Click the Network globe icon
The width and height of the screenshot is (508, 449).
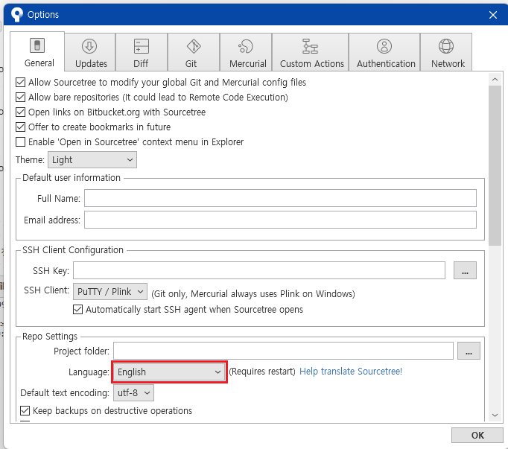tap(446, 46)
